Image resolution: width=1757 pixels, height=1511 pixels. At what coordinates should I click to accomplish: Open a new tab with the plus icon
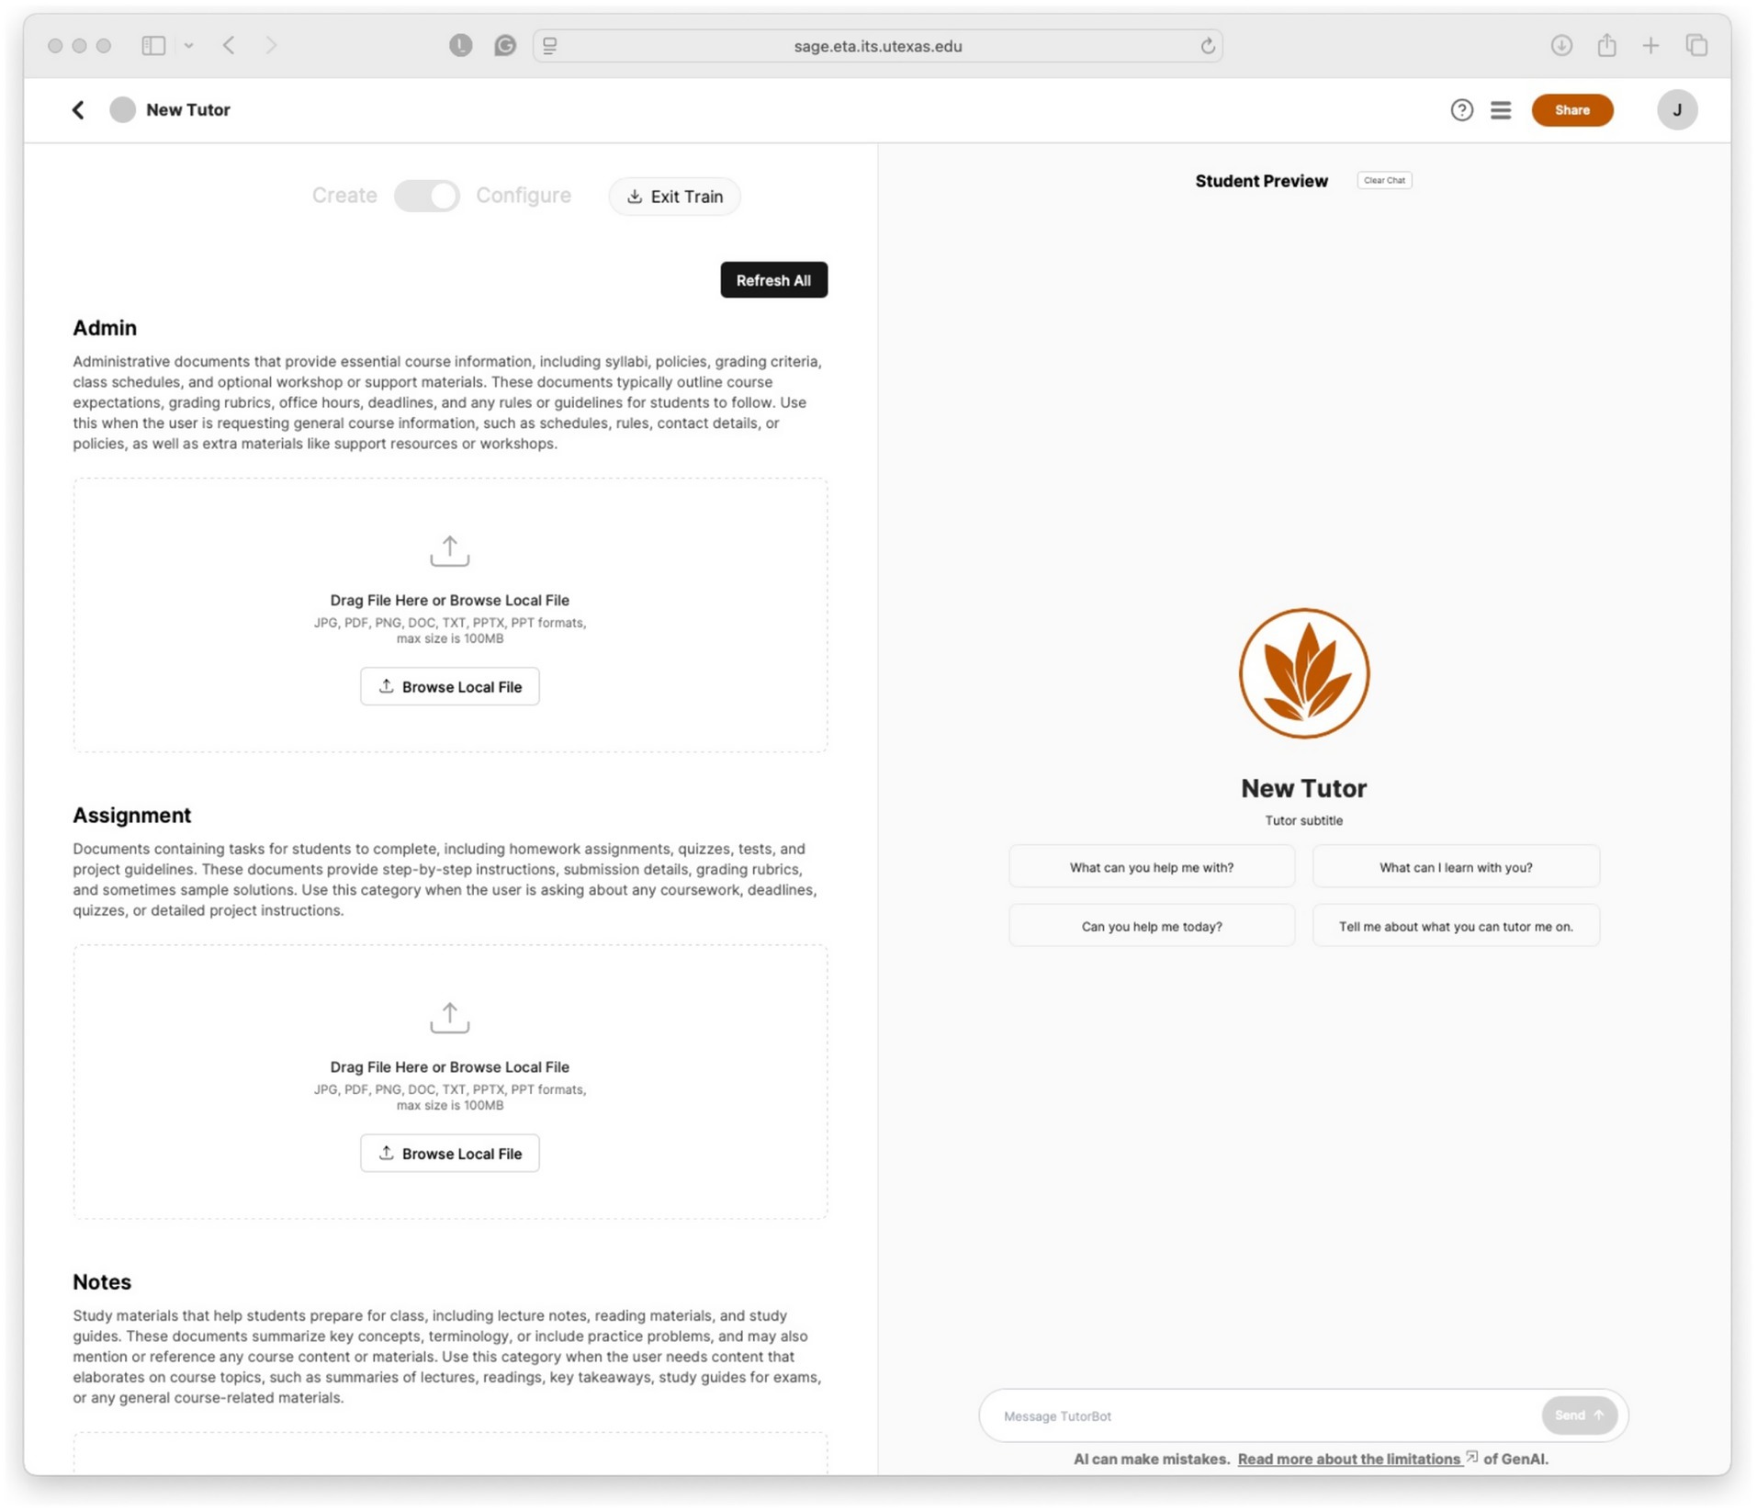[x=1650, y=45]
